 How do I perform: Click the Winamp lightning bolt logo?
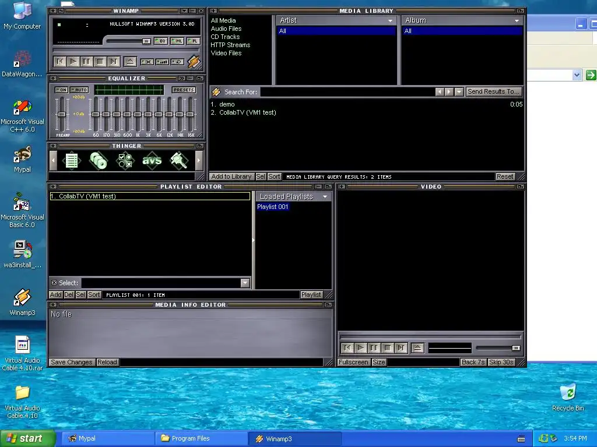[x=194, y=62]
